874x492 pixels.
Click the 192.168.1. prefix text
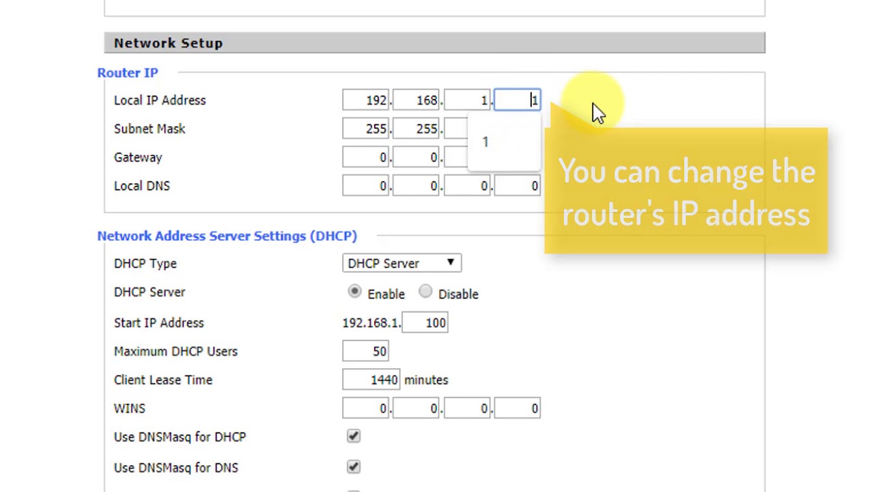pyautogui.click(x=371, y=323)
